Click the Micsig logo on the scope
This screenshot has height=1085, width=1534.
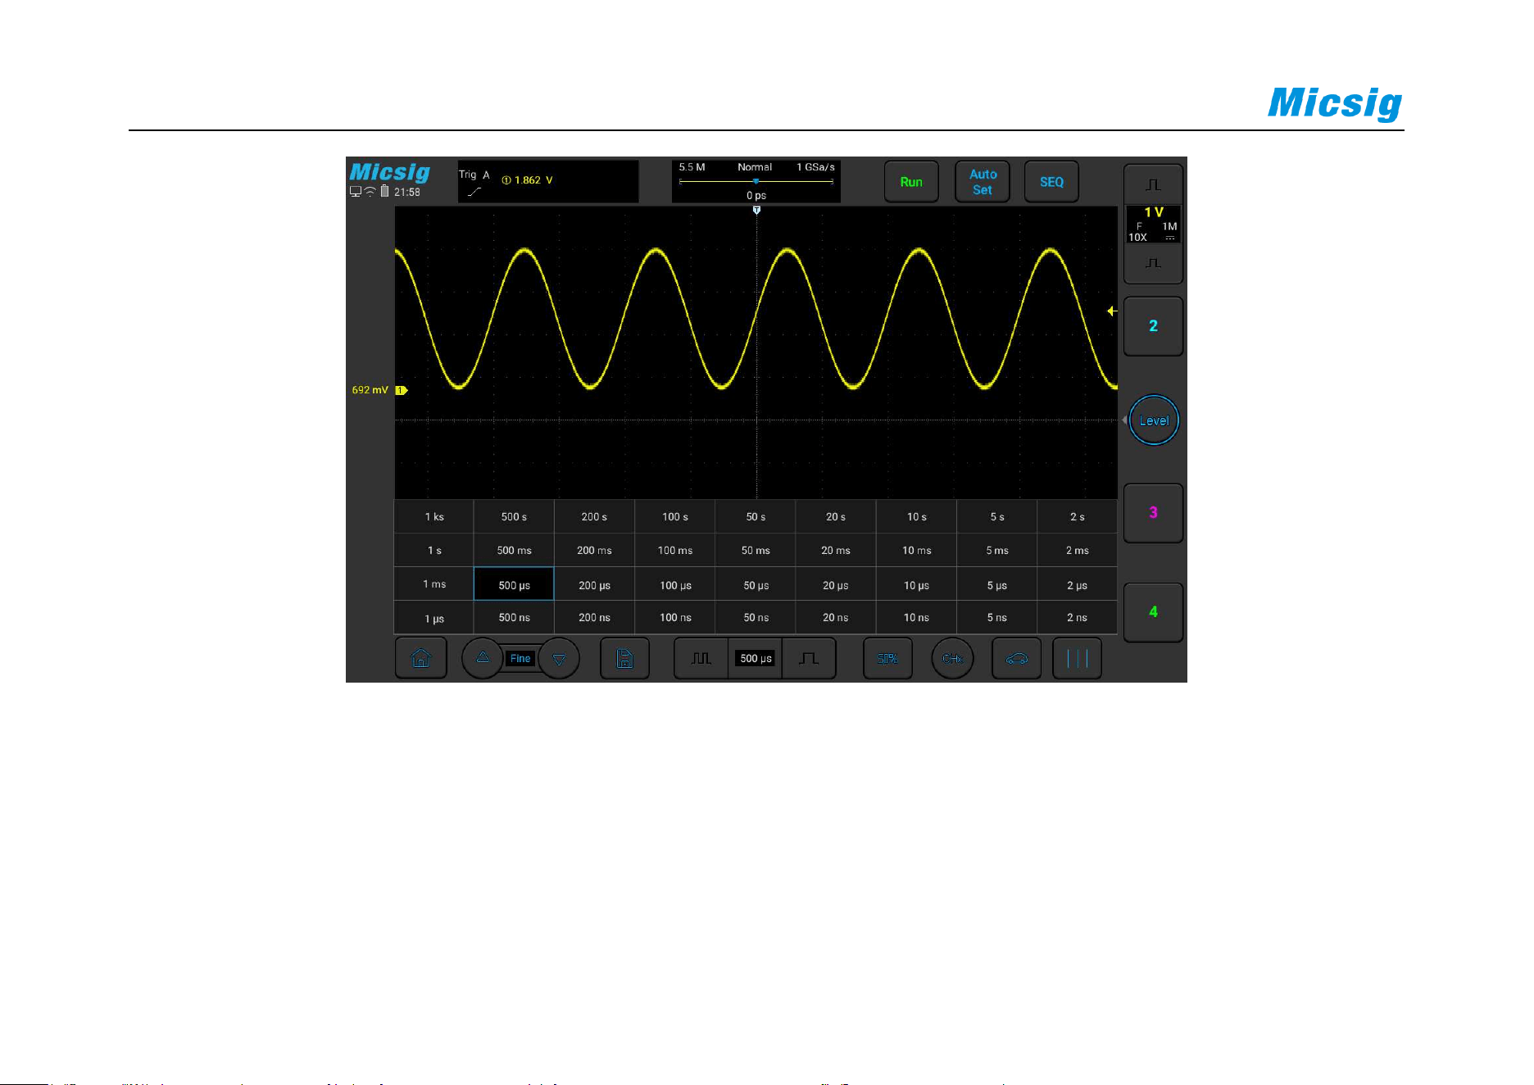pyautogui.click(x=390, y=172)
